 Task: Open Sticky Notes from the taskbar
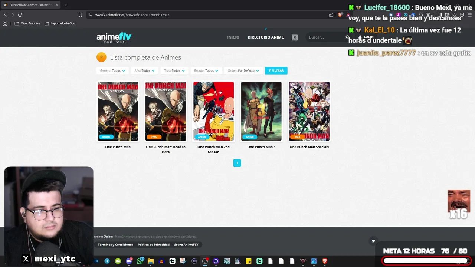point(249,261)
